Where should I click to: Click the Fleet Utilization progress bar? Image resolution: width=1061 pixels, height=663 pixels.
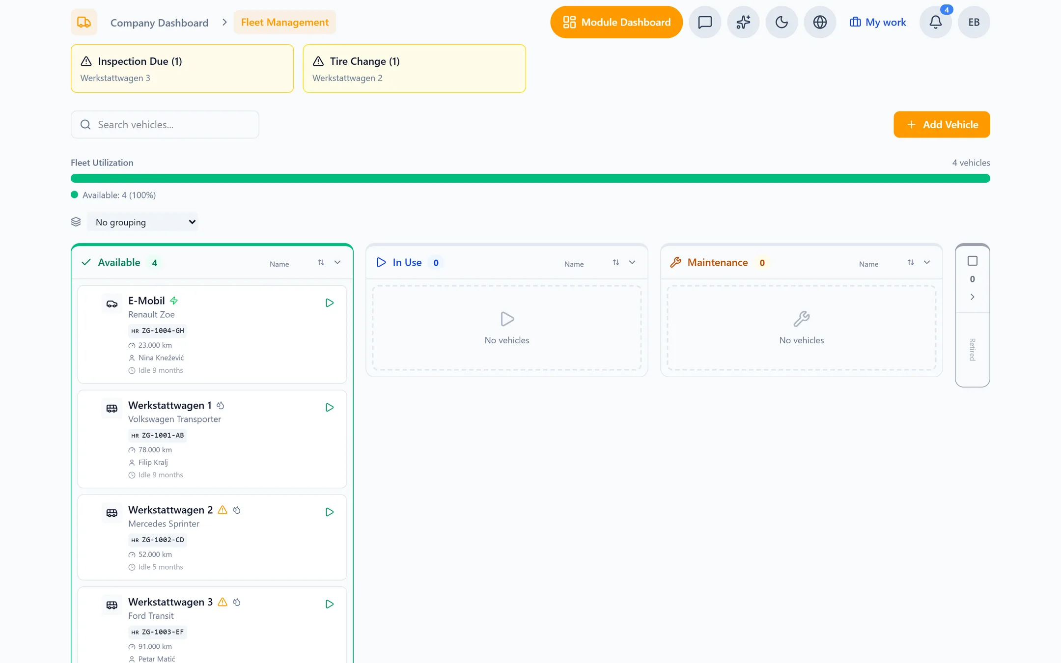(530, 178)
